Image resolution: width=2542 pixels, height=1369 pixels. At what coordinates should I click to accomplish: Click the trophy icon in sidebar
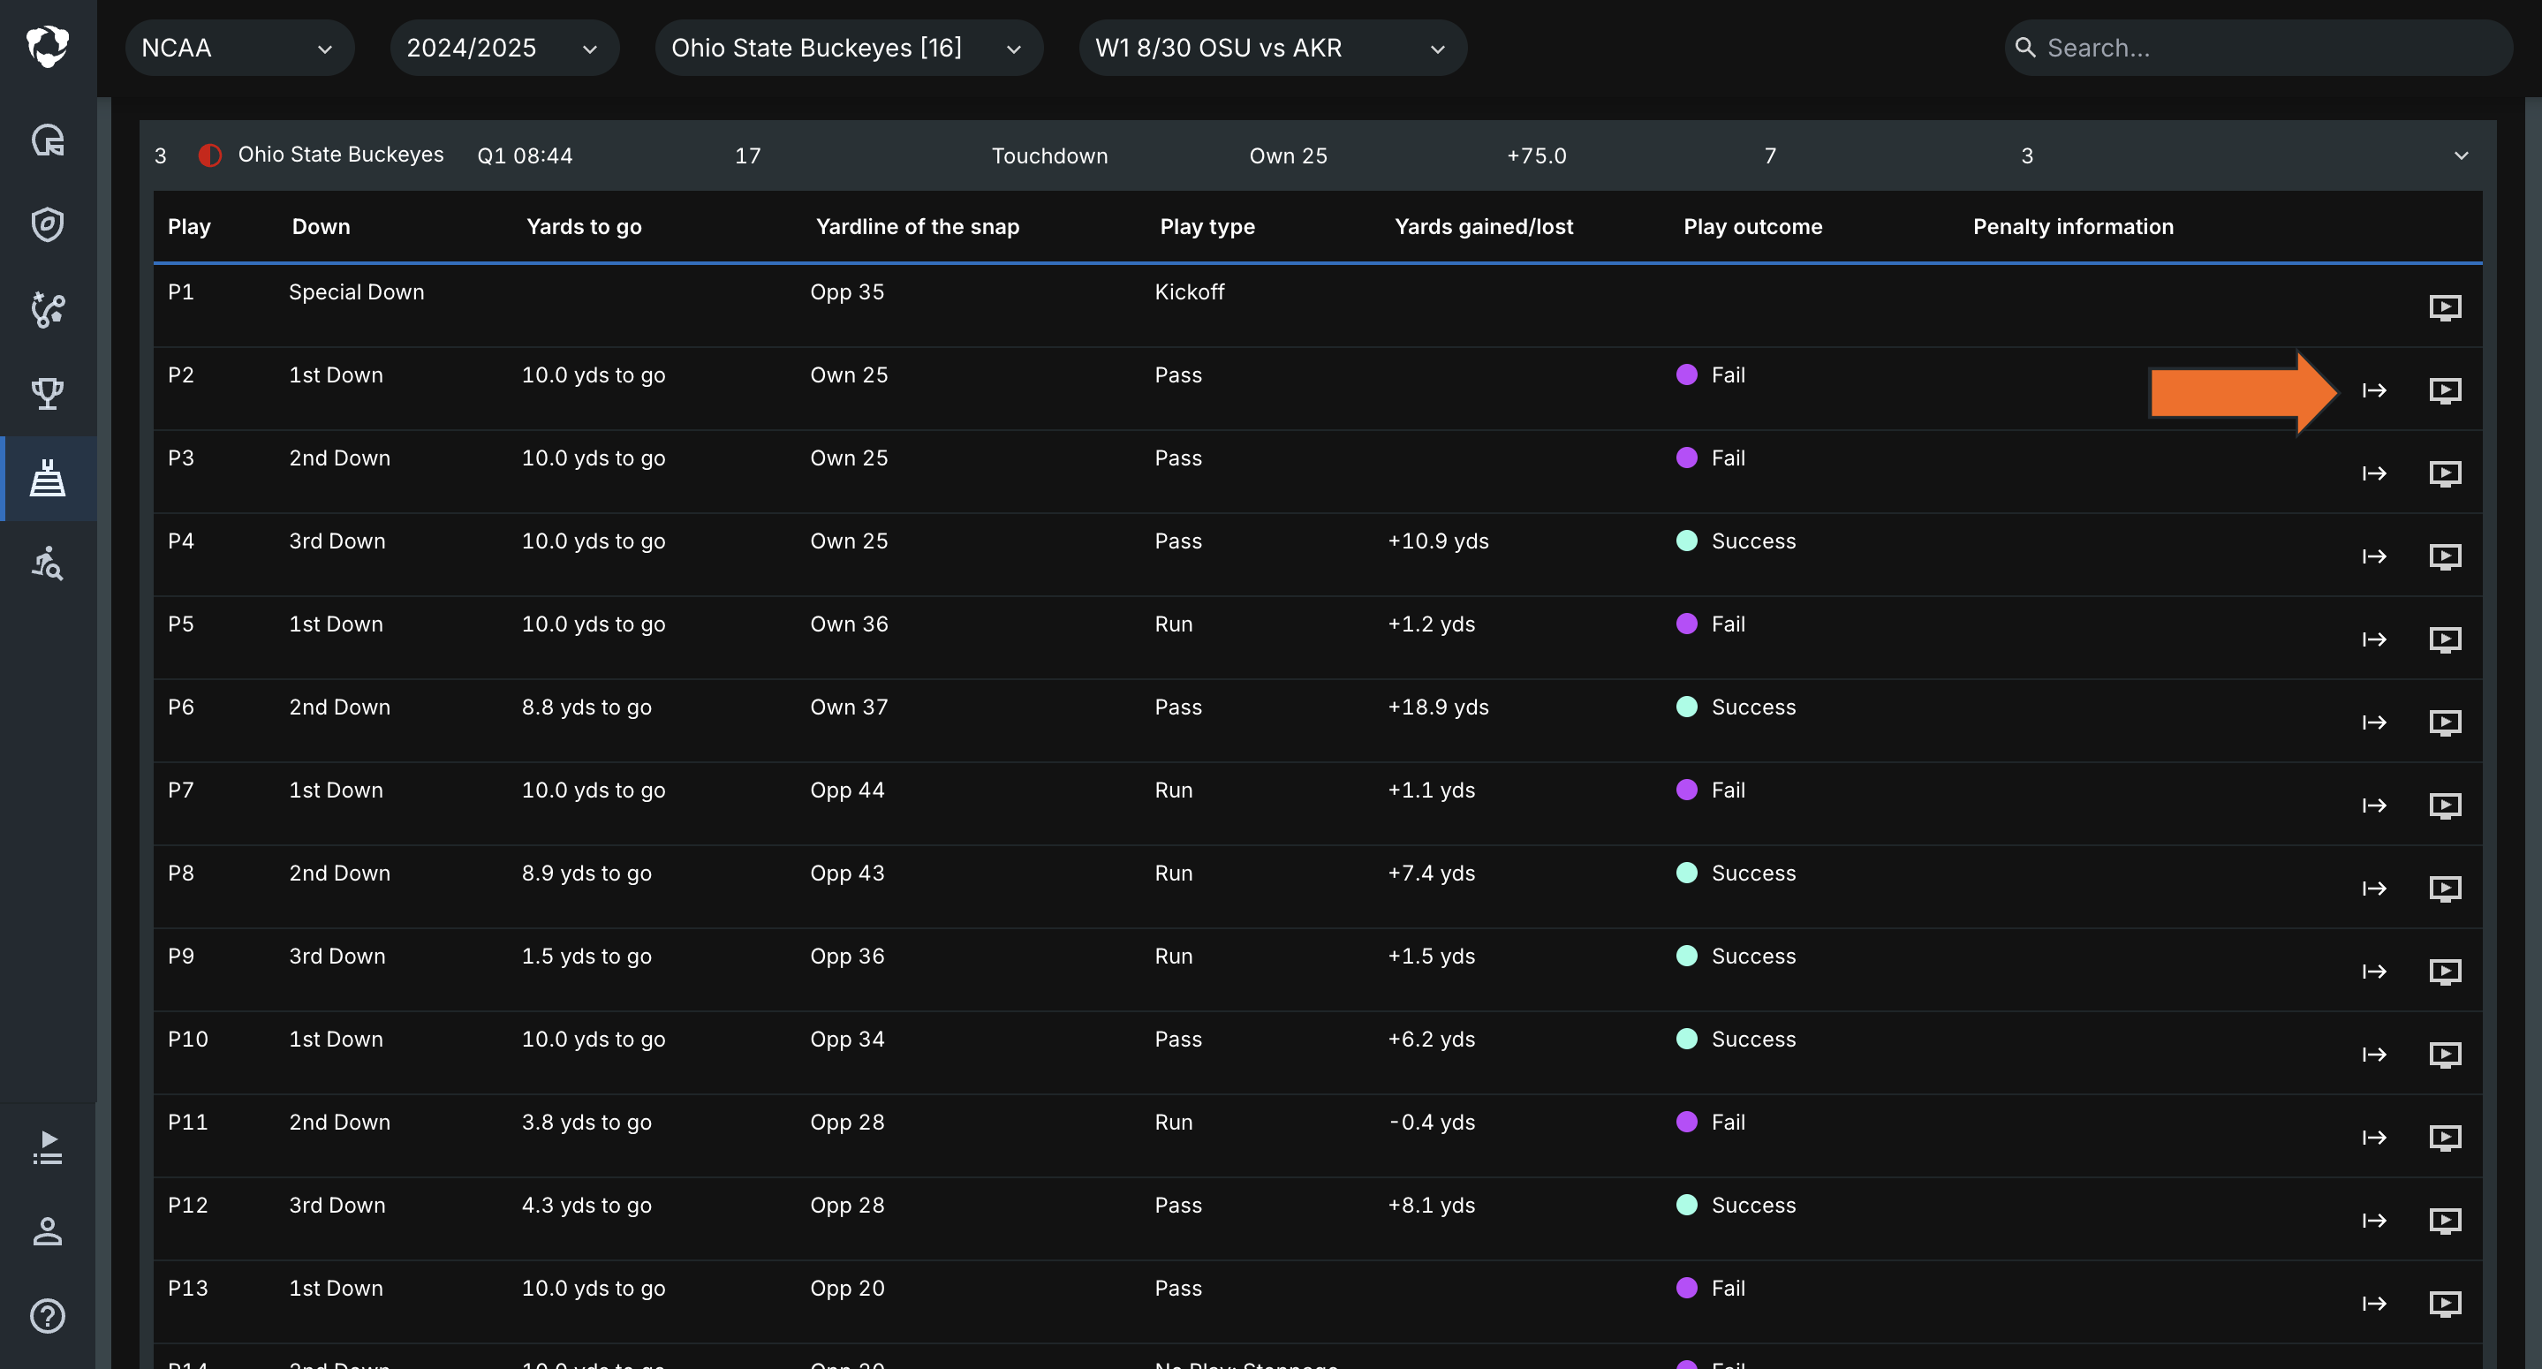tap(48, 394)
